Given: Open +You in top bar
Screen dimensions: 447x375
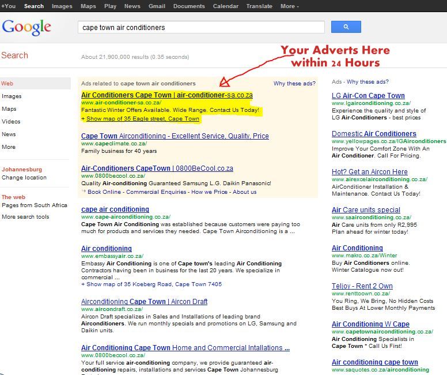Looking at the screenshot, I should [8, 6].
